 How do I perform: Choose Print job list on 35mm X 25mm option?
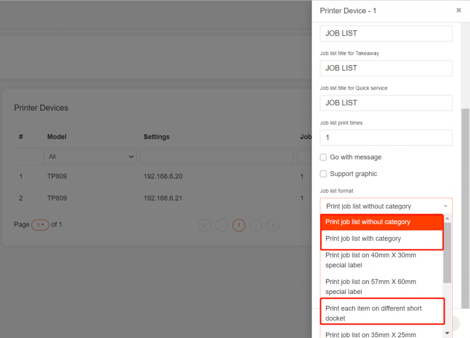pos(381,333)
